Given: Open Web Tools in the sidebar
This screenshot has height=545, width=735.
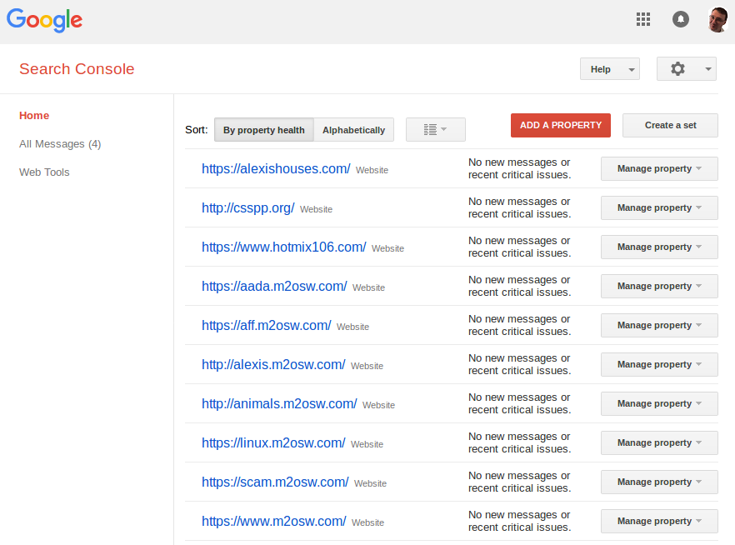Looking at the screenshot, I should 44,172.
